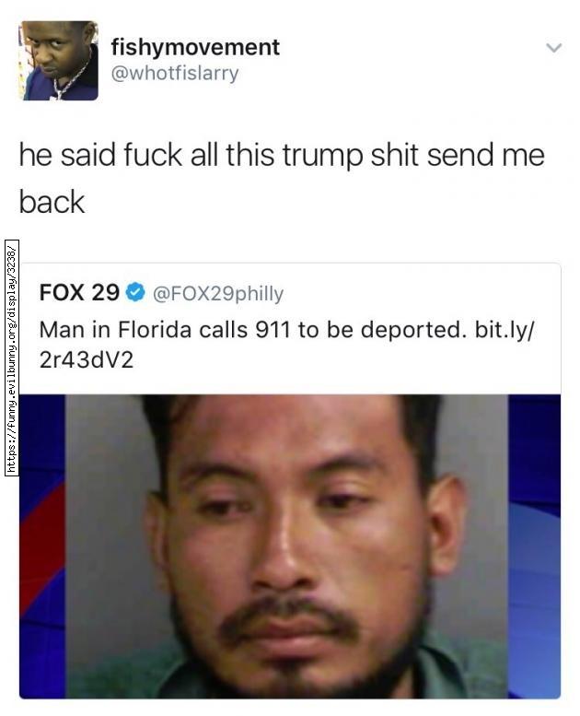
Task: Open the tweet options chevron menu
Action: pyautogui.click(x=553, y=48)
